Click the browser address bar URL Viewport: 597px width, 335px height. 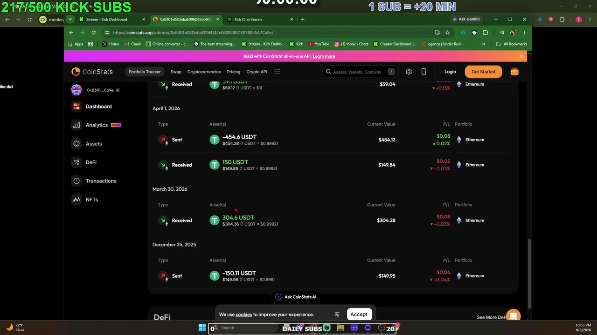(x=193, y=33)
